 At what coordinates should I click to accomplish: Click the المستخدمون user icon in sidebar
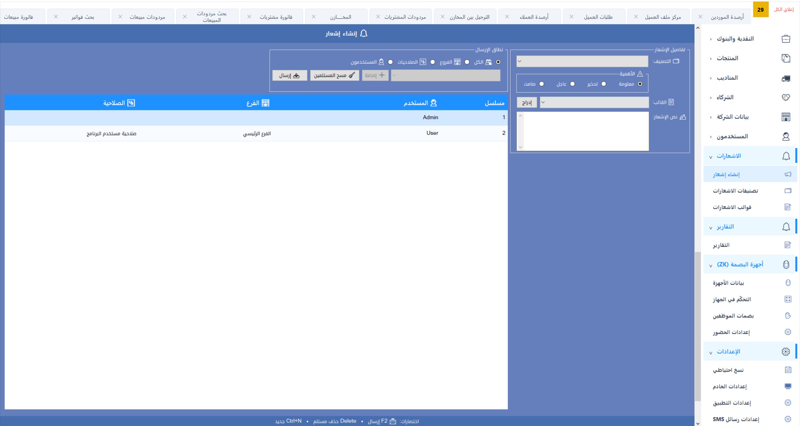[x=786, y=136]
